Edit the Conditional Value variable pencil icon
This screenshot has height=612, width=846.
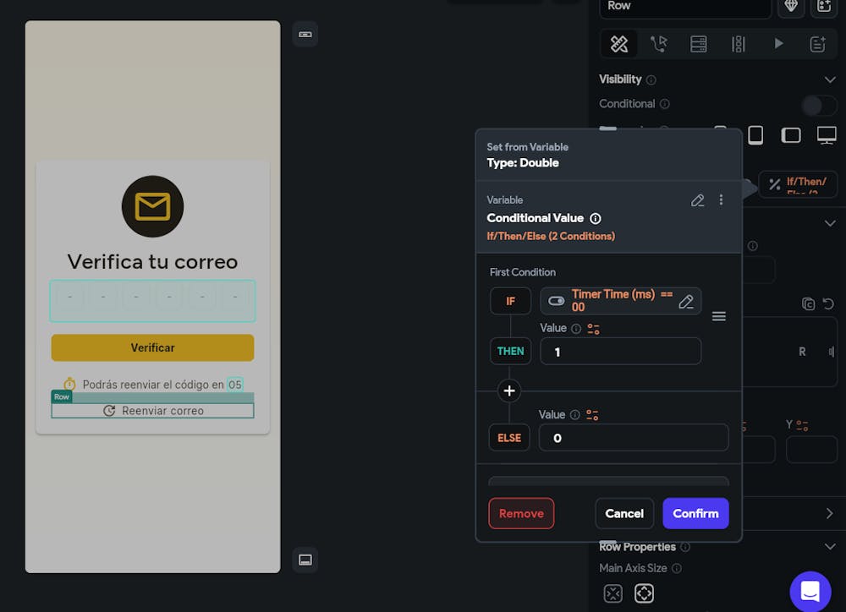click(698, 200)
